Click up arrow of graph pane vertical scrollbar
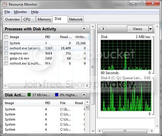This screenshot has height=136, width=162. pyautogui.click(x=157, y=27)
